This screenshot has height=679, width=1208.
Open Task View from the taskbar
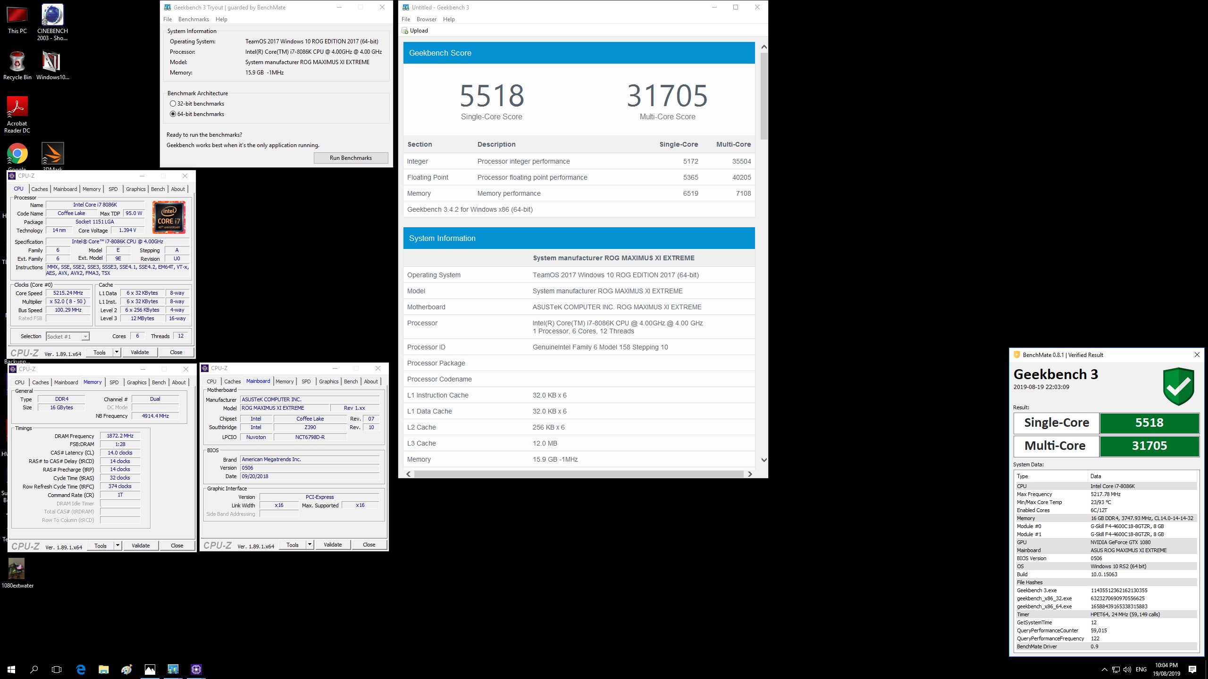57,669
